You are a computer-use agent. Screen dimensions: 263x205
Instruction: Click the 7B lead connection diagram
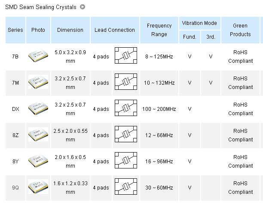tap(126, 56)
